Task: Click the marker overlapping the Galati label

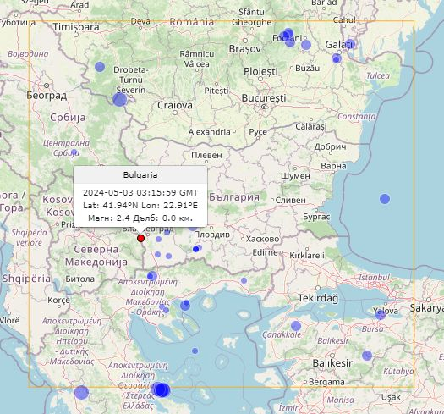Action: (x=350, y=44)
